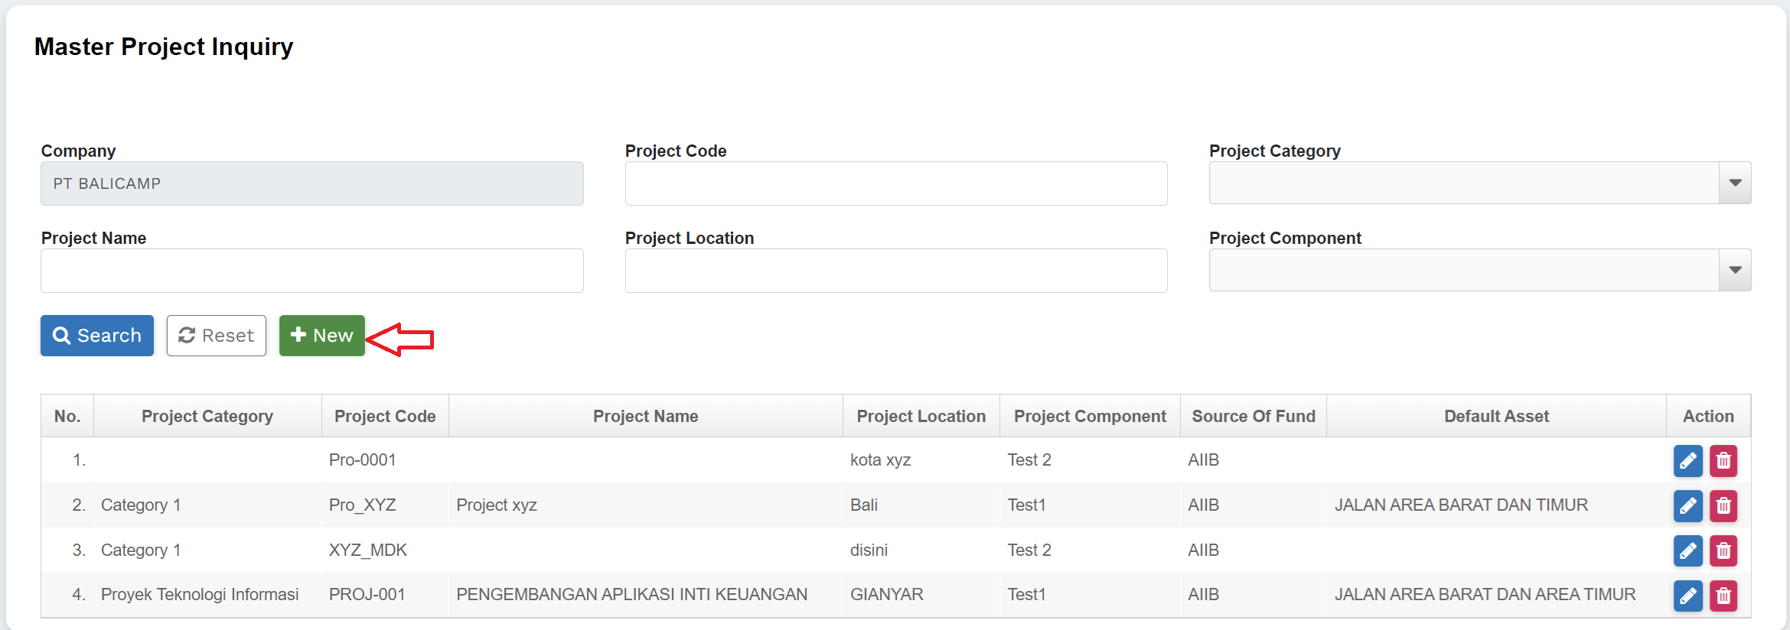Delete the Pro_XYZ project row
1790x630 pixels.
pyautogui.click(x=1723, y=506)
